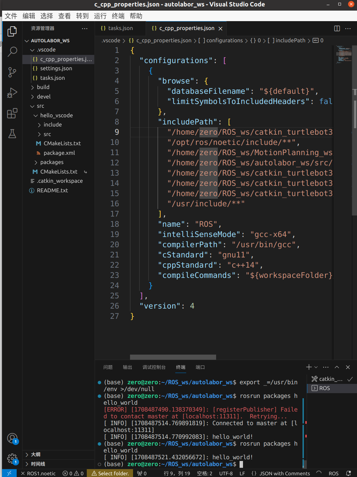Click the ports forwarded status item
The height and width of the screenshot is (477, 357).
(142, 473)
